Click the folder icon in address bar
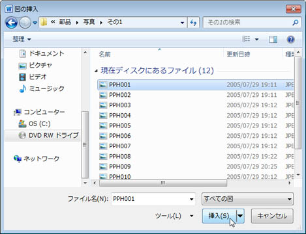This screenshot has height=234, width=306. [x=44, y=22]
